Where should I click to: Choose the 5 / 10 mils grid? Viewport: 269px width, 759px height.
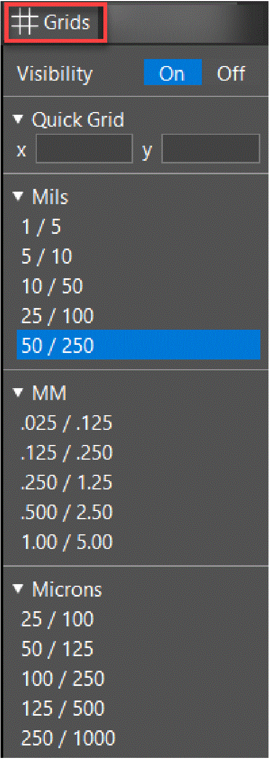click(139, 256)
